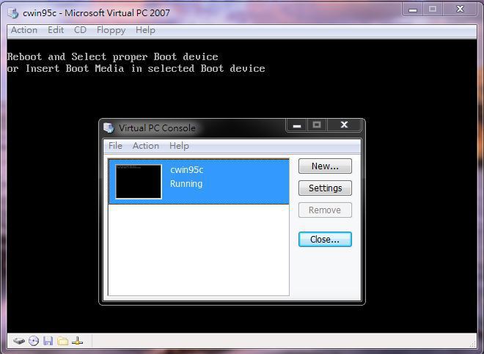Viewport: 484px width, 354px height.
Task: Open the CD menu
Action: (x=80, y=30)
